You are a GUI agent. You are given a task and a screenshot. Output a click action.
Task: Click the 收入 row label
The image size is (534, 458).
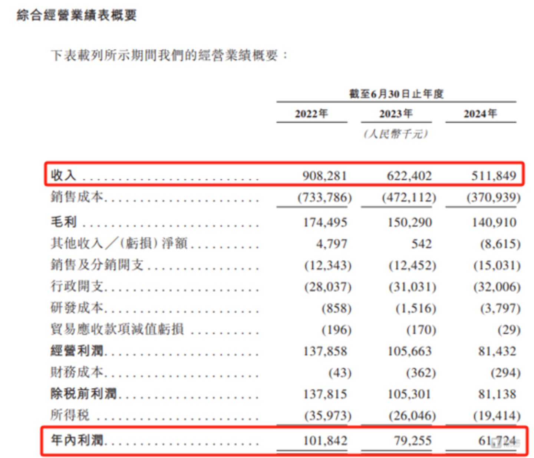(63, 175)
